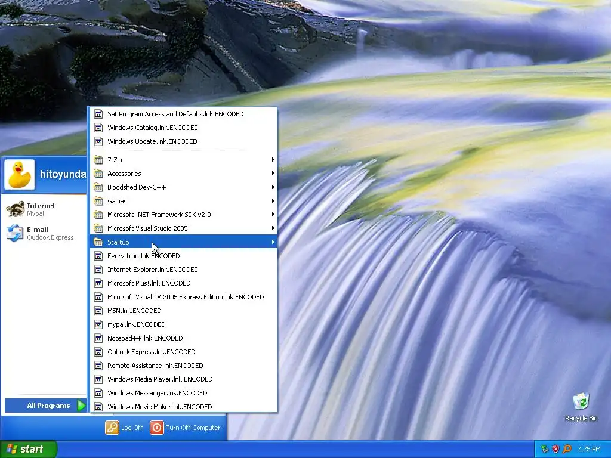Click the Outlook Express E-mail icon
The height and width of the screenshot is (458, 611).
coord(15,233)
